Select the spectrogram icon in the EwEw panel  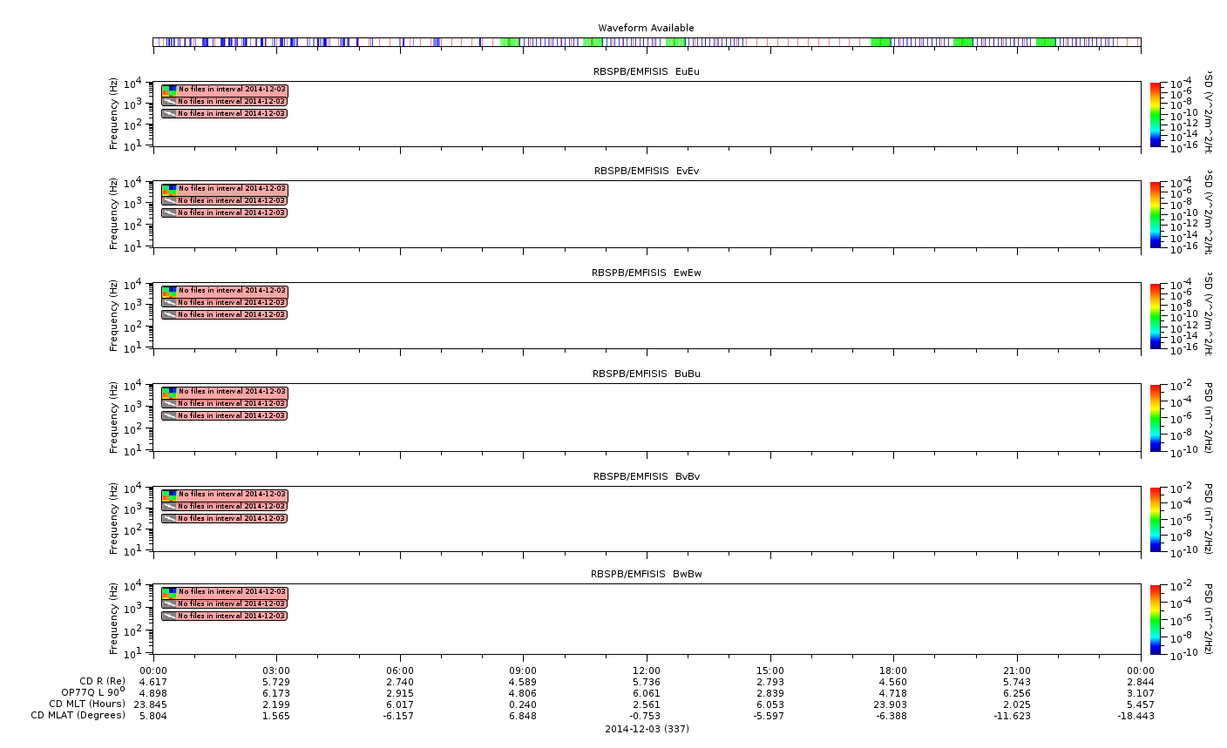(169, 291)
